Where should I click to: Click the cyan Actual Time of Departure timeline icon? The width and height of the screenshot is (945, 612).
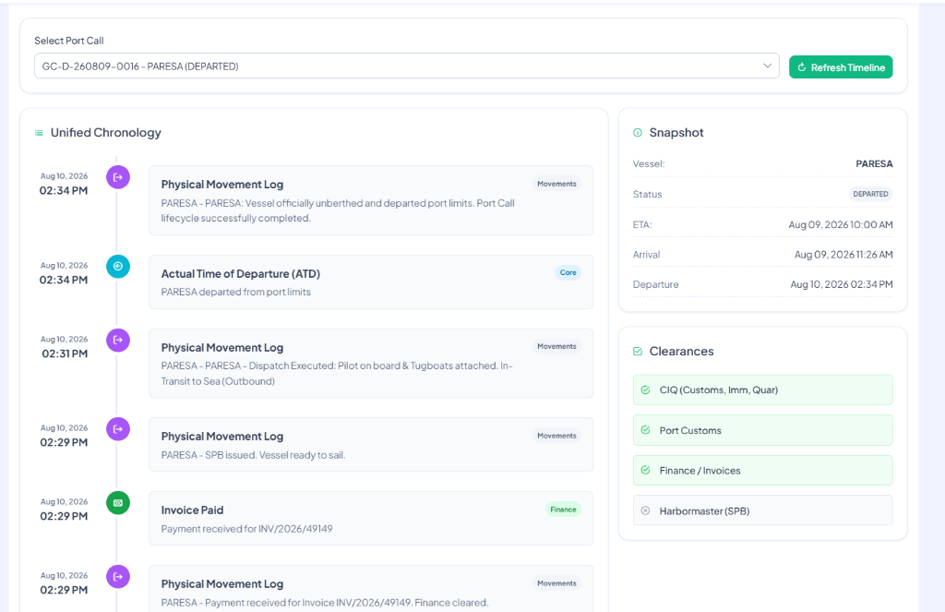118,267
